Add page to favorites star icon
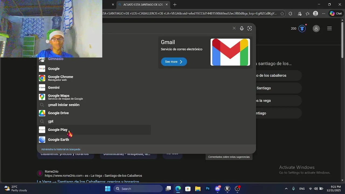Image resolution: width=345 pixels, height=194 pixels. click(x=282, y=13)
